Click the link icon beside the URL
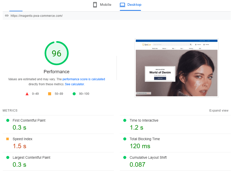Viewport: 233px width, 172px height. (7, 16)
